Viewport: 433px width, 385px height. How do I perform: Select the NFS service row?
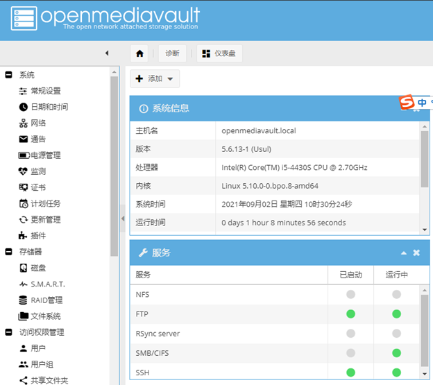(275, 295)
